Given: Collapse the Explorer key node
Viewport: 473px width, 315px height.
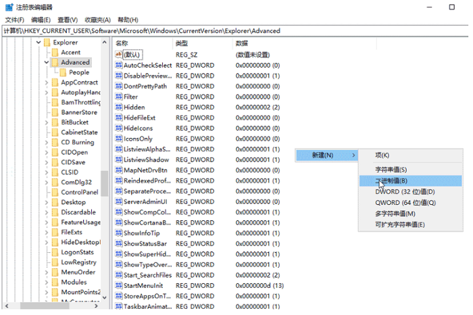Looking at the screenshot, I should pos(38,43).
